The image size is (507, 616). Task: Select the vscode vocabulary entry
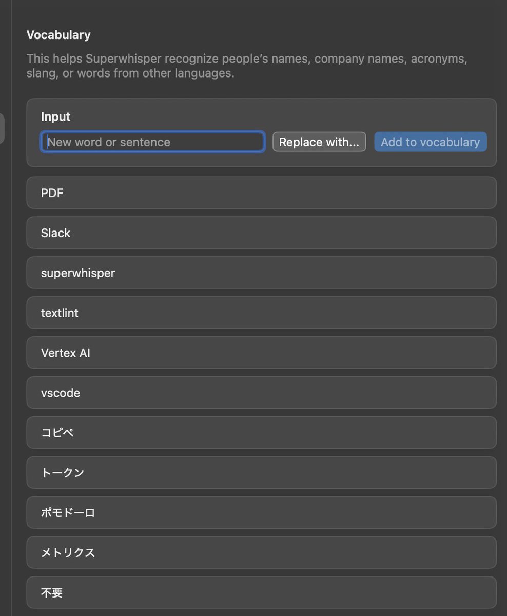coord(262,393)
